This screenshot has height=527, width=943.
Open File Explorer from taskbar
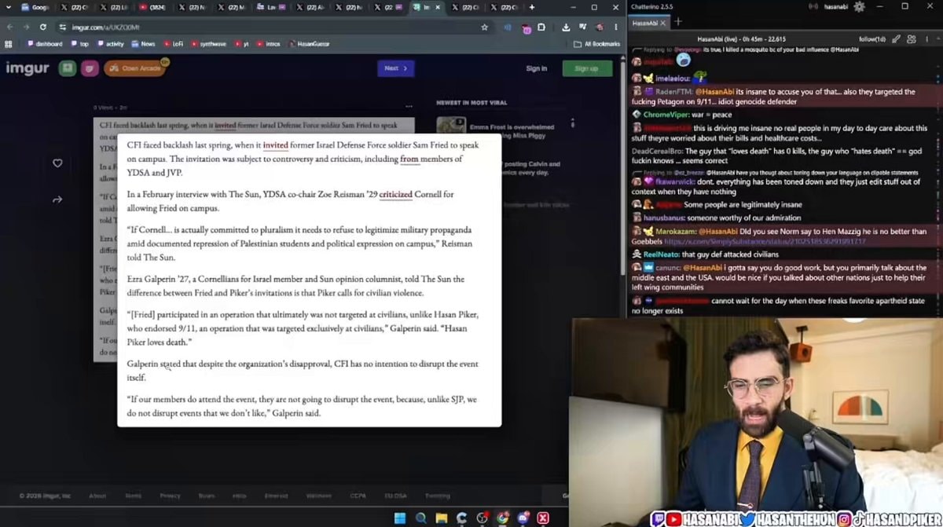[442, 518]
